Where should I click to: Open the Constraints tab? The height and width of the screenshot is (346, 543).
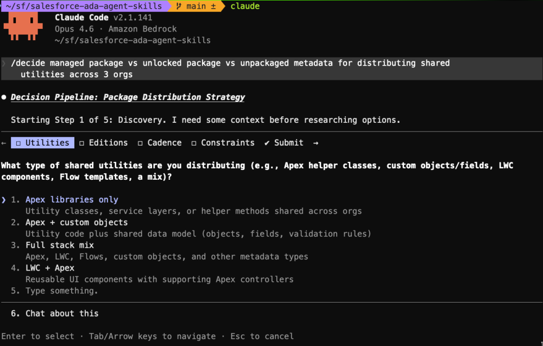(223, 143)
